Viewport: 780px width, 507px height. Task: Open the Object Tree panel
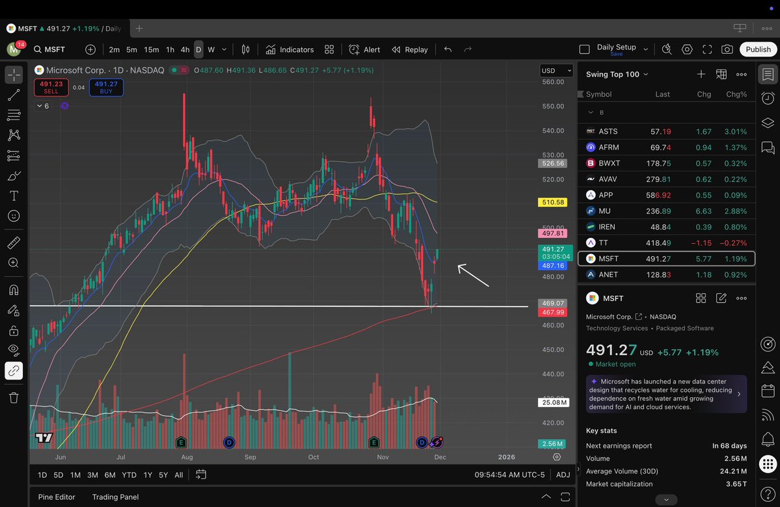point(768,122)
